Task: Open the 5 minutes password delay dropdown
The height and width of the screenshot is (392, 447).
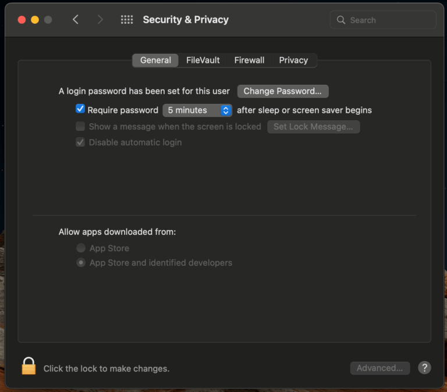Action: [197, 110]
